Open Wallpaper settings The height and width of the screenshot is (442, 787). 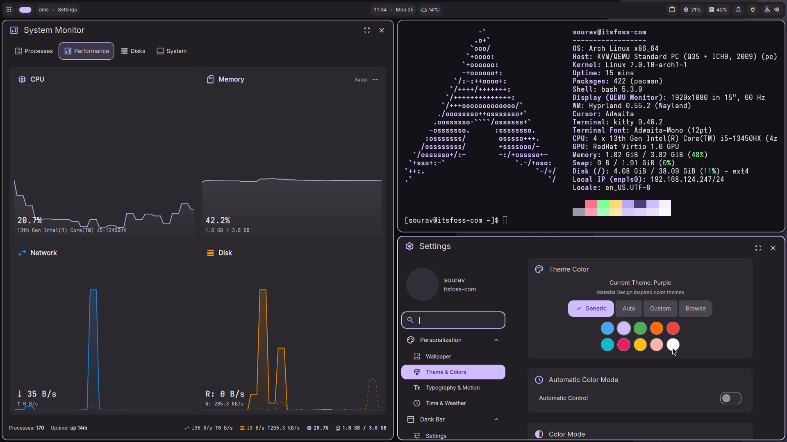[453, 356]
